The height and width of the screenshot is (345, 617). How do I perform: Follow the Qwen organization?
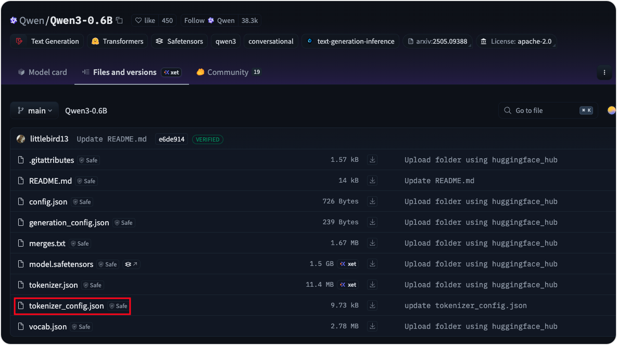209,20
